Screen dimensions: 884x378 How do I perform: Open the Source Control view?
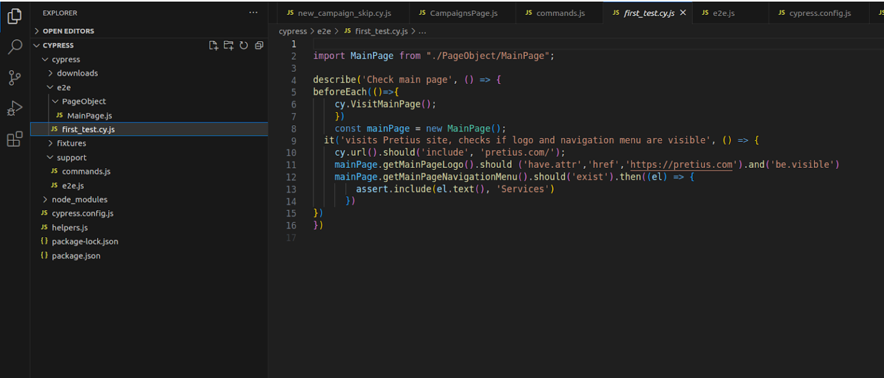click(x=14, y=78)
